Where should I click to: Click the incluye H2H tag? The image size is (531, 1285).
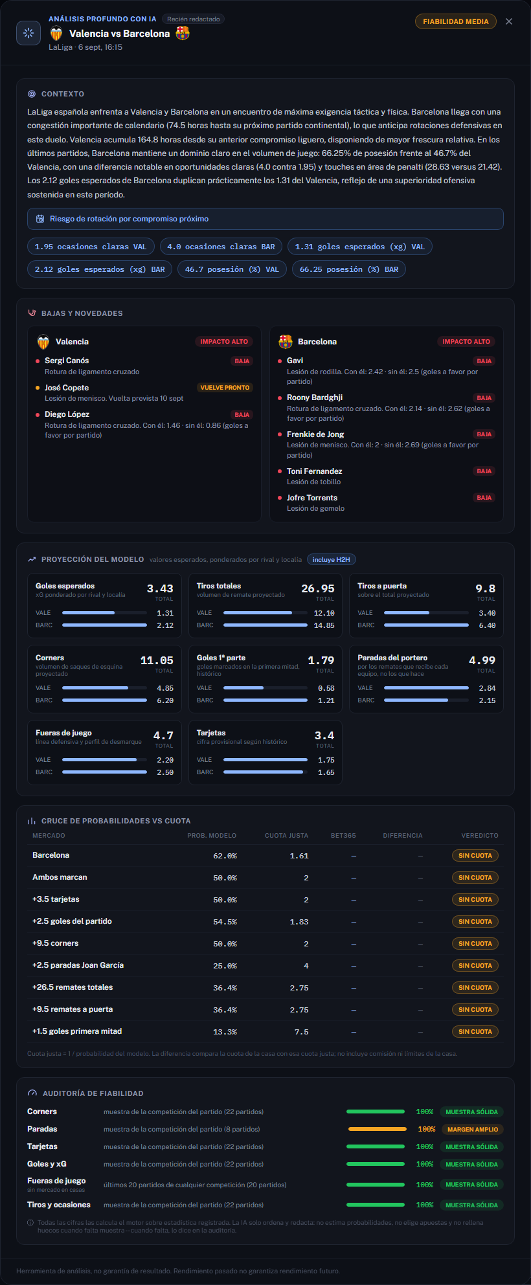click(x=332, y=559)
